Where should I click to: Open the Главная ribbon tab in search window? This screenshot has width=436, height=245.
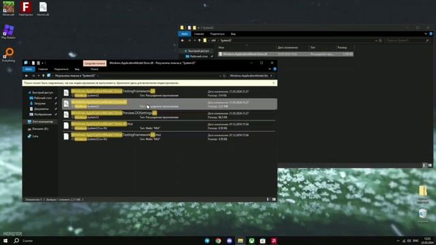point(43,69)
